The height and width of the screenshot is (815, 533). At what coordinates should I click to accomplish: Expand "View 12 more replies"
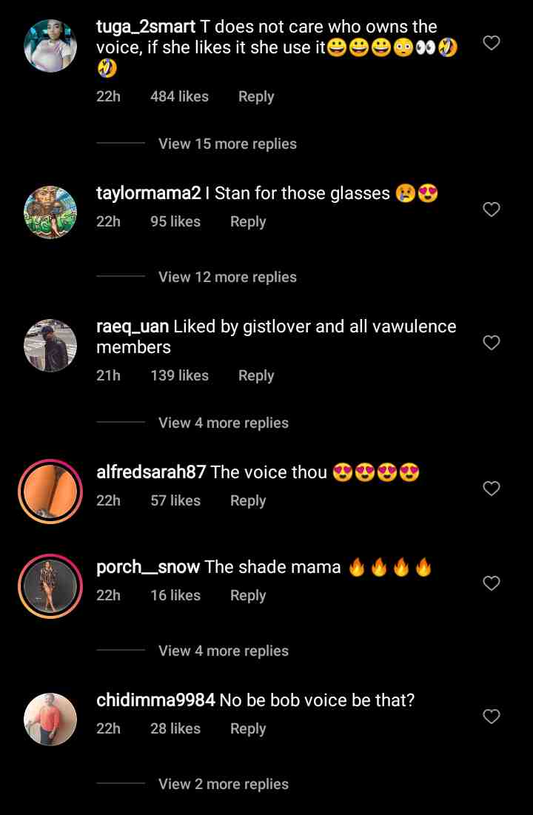[227, 277]
